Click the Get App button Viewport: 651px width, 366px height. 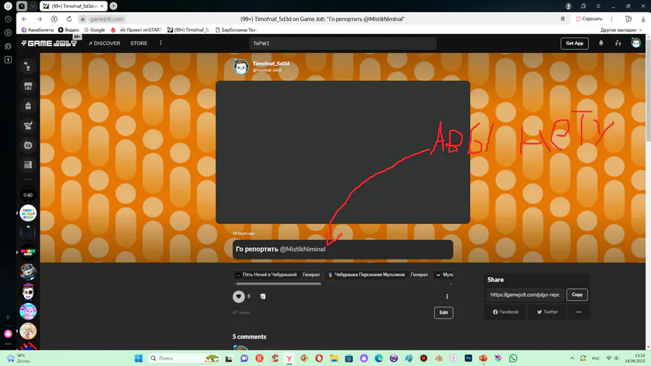tap(574, 43)
